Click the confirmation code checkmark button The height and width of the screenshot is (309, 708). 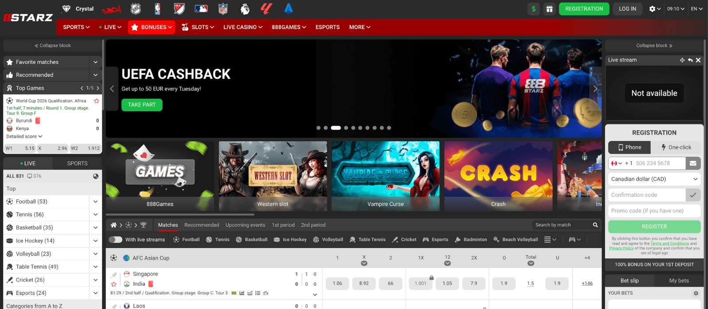[693, 195]
